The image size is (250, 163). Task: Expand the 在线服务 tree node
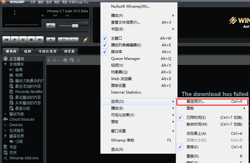[x=6, y=131]
